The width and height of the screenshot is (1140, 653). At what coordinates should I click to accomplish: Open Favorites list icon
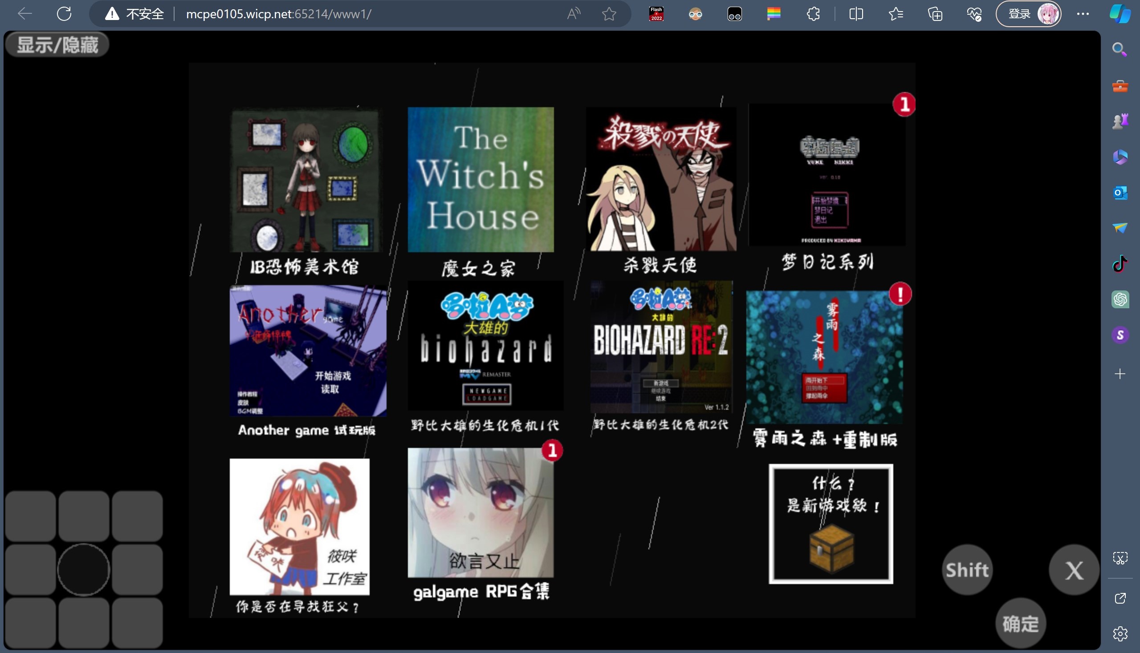pyautogui.click(x=896, y=14)
